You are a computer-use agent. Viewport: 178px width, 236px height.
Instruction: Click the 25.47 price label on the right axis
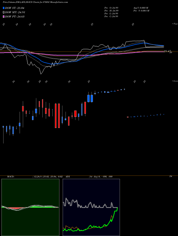[167, 51]
